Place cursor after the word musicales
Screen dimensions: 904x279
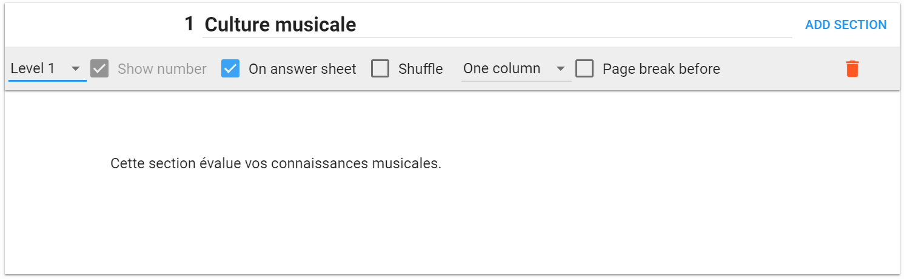click(x=442, y=163)
